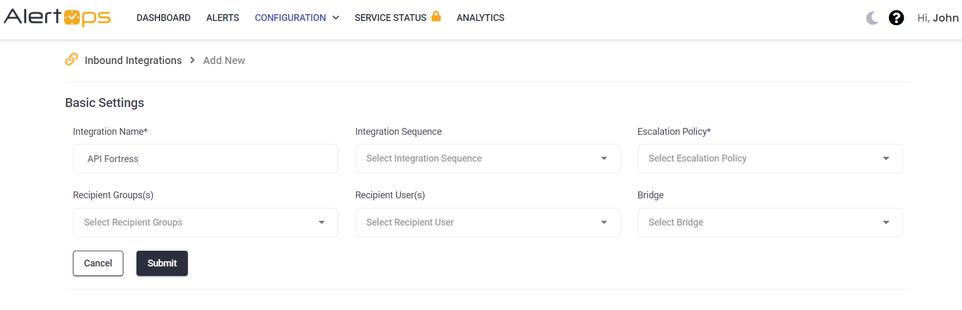The image size is (962, 310).
Task: Click the Service Status lock icon
Action: [436, 16]
